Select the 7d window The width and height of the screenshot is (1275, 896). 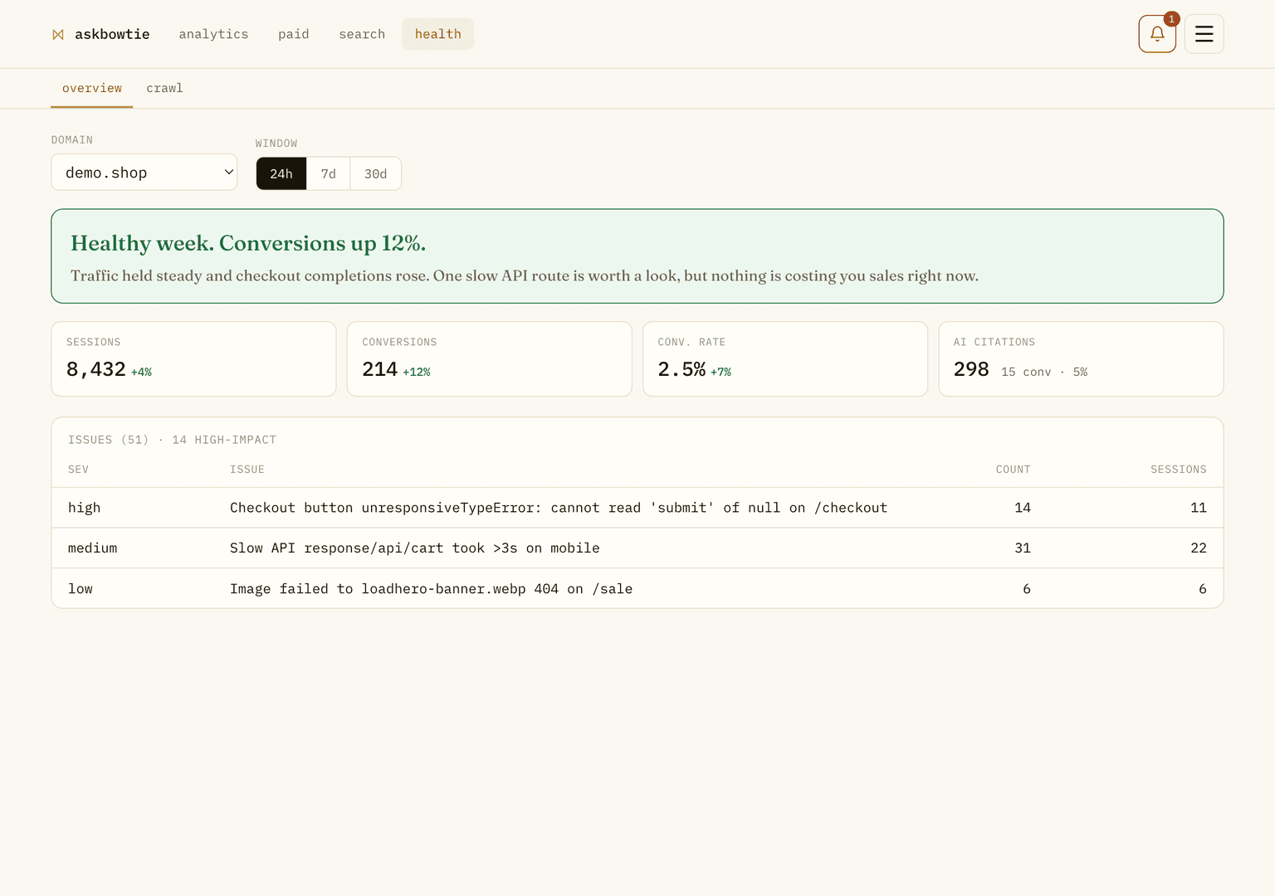[x=329, y=173]
